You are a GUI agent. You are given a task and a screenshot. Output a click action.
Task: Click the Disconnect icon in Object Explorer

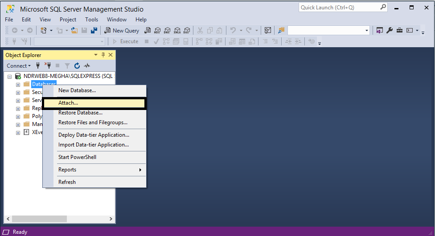point(48,66)
